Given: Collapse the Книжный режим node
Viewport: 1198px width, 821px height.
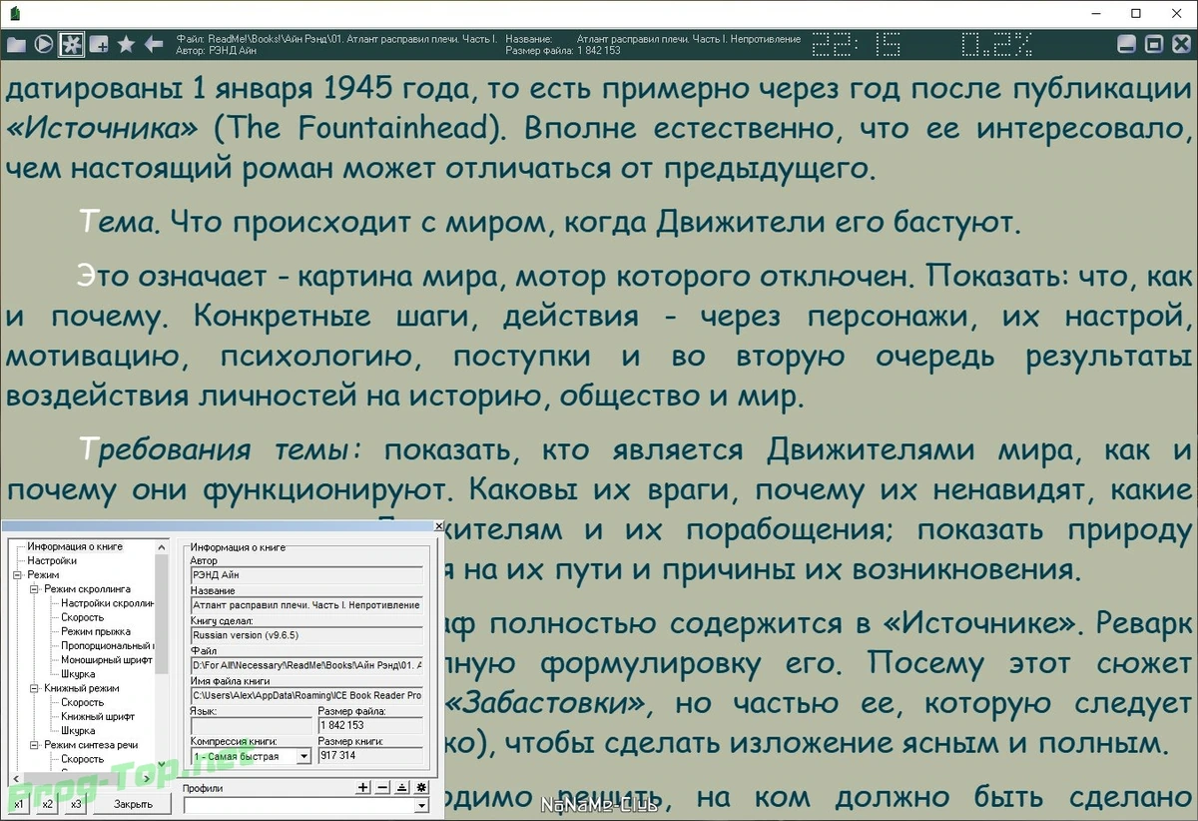Looking at the screenshot, I should click(x=34, y=688).
